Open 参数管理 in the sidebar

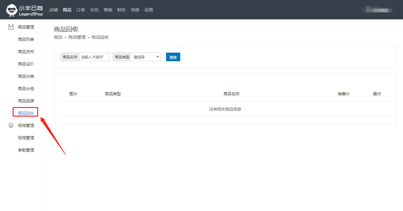tap(26, 150)
